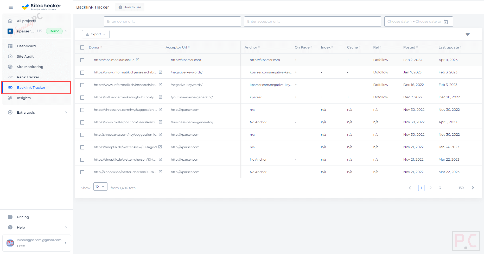
Task: Click the Rank Tracker icon
Action: (x=10, y=77)
